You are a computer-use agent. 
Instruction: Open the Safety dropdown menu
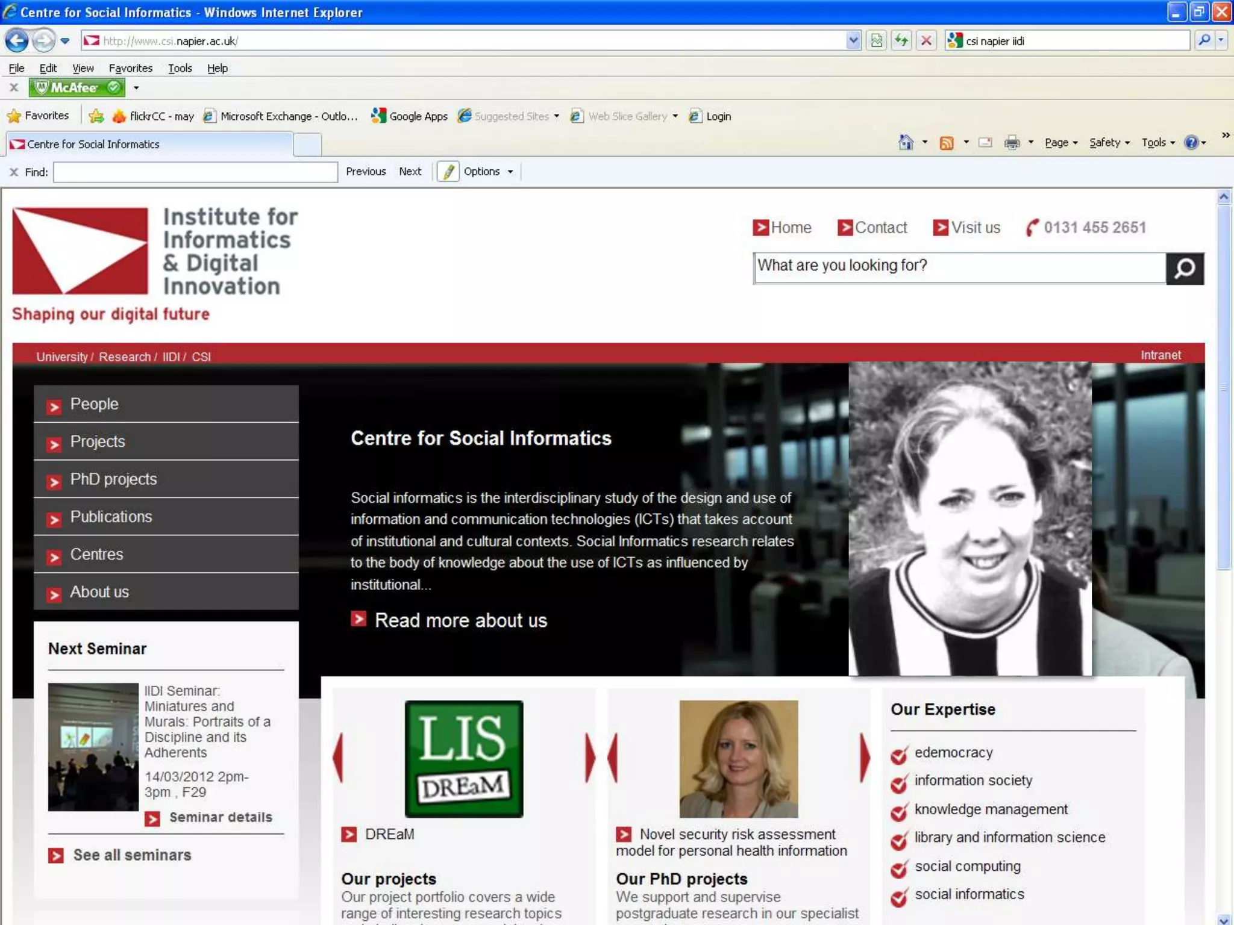(x=1109, y=143)
